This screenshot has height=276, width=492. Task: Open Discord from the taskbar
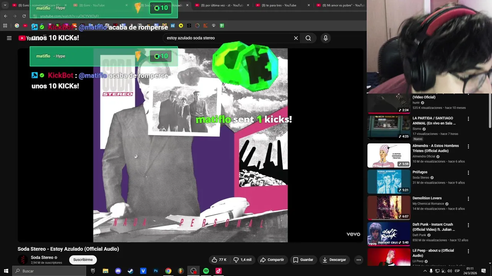tap(118, 271)
